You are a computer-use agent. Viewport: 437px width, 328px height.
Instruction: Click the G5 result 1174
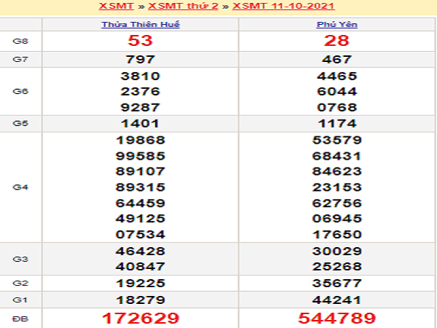coord(337,124)
